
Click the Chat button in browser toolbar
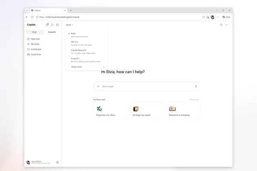point(226,17)
